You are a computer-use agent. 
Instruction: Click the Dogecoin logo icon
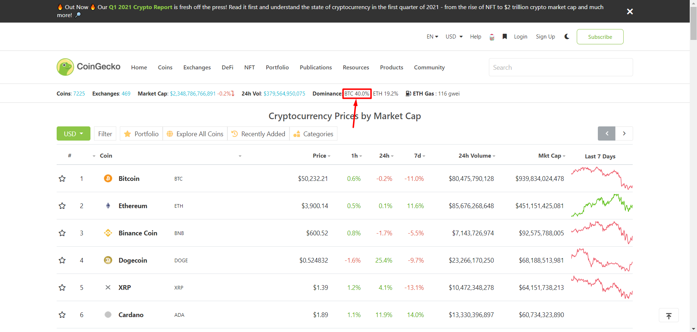pos(108,260)
